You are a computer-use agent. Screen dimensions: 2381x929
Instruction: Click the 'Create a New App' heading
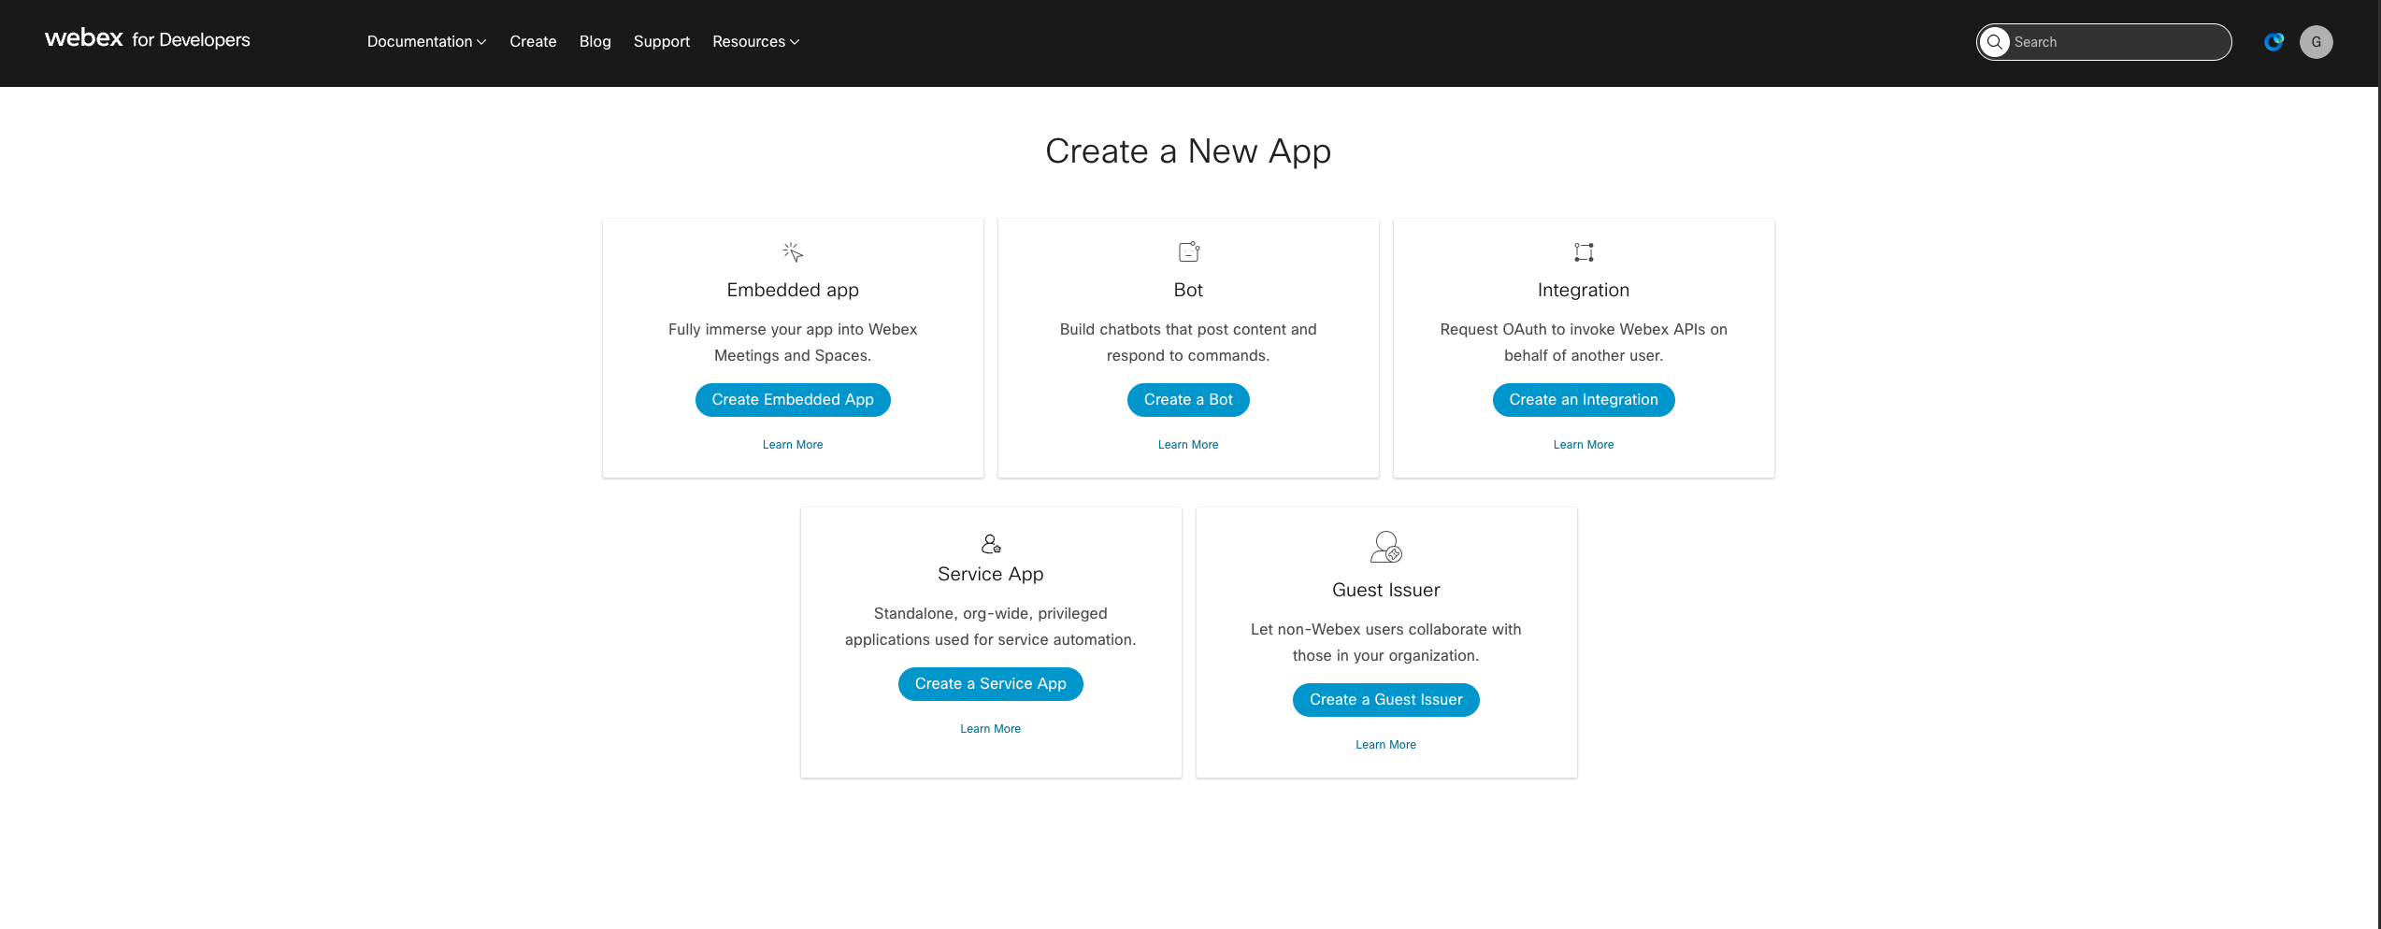point(1188,151)
